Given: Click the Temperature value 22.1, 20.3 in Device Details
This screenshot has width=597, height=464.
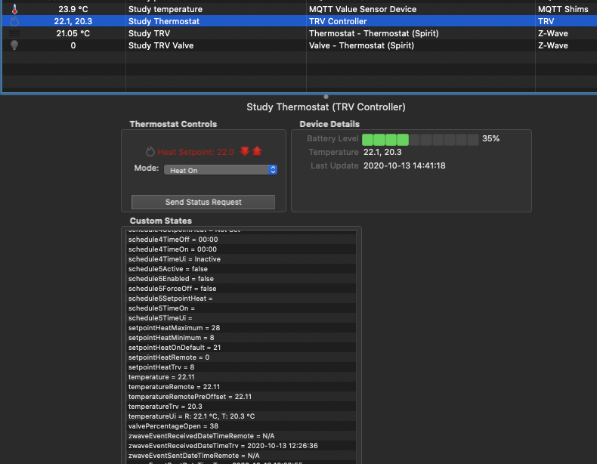Looking at the screenshot, I should (x=382, y=152).
